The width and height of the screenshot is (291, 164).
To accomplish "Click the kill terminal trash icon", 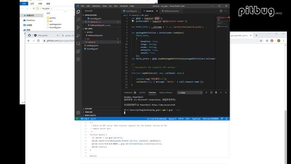I will tap(216, 92).
